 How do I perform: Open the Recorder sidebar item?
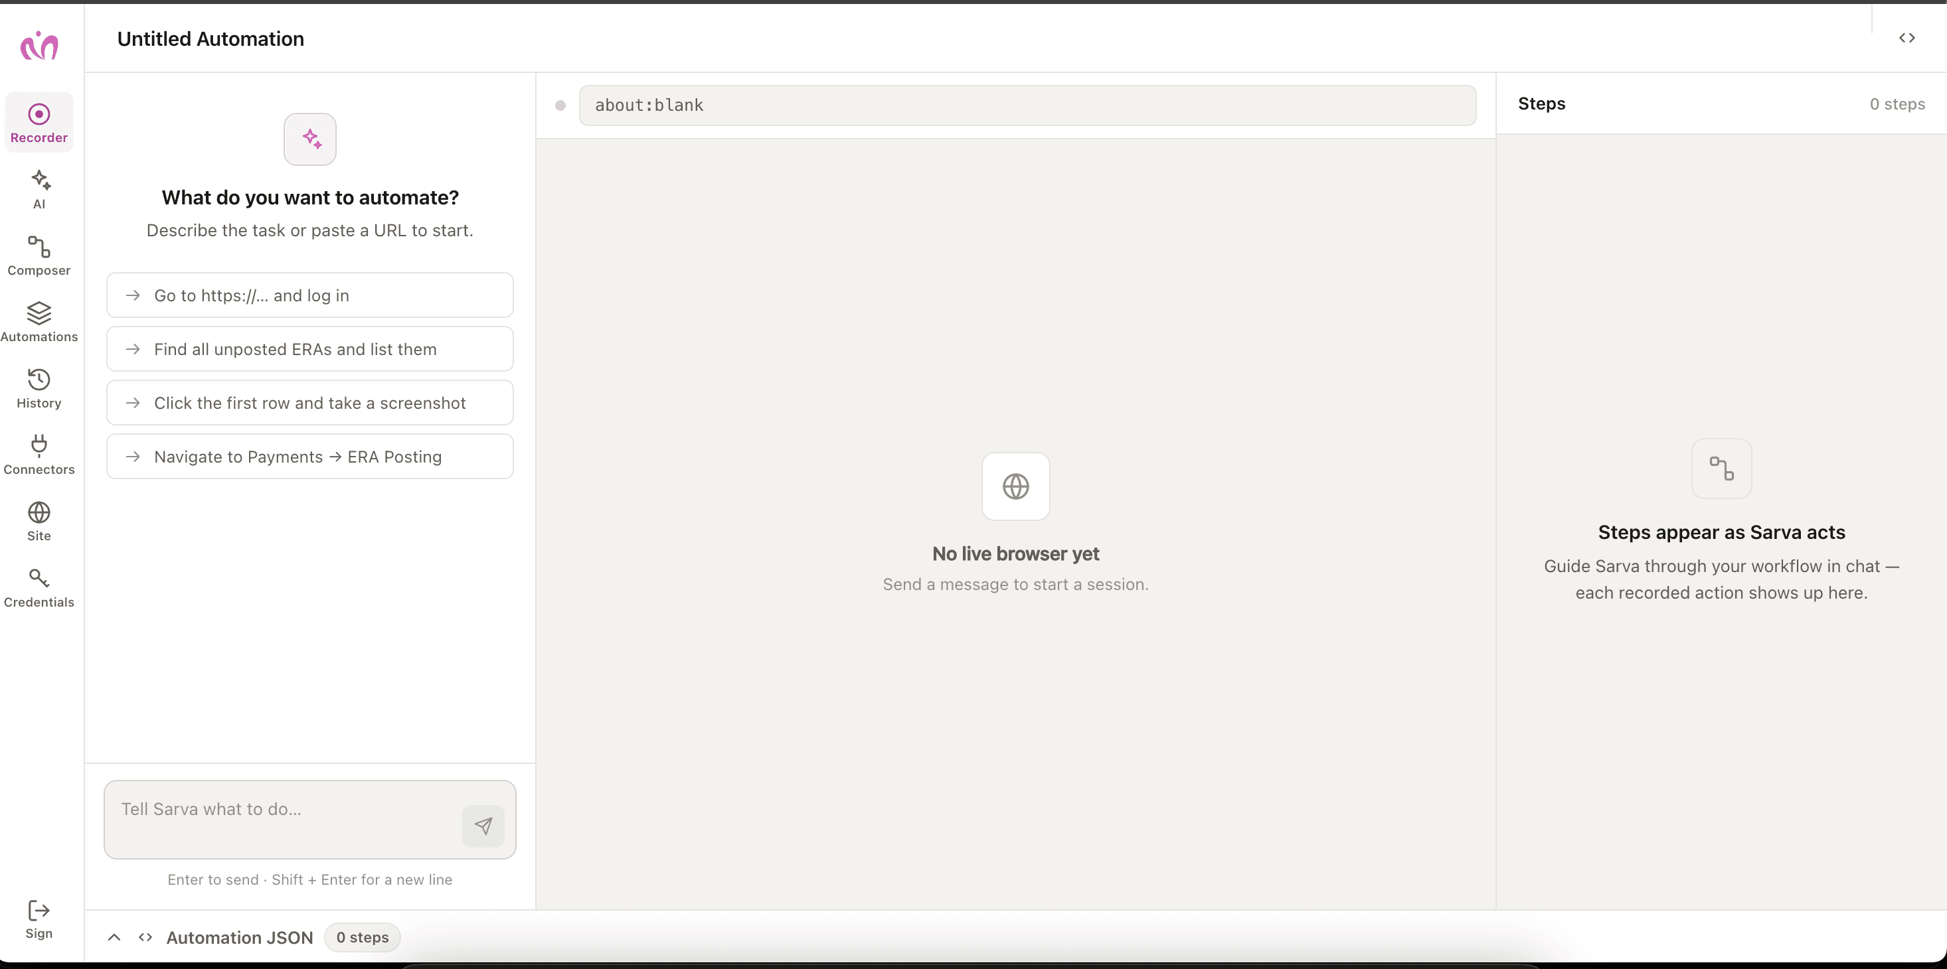(x=39, y=122)
